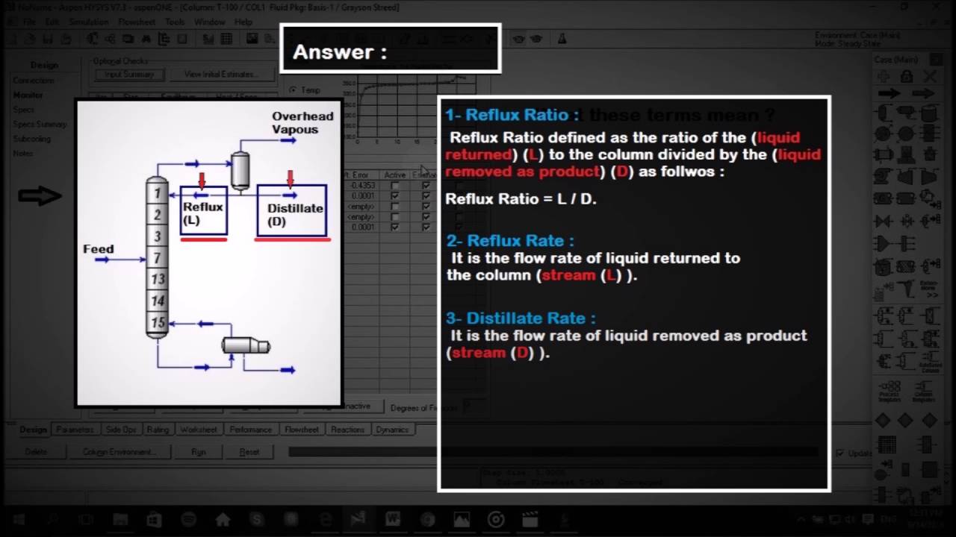Switch to the Parameters tab
The height and width of the screenshot is (537, 956).
tap(75, 430)
